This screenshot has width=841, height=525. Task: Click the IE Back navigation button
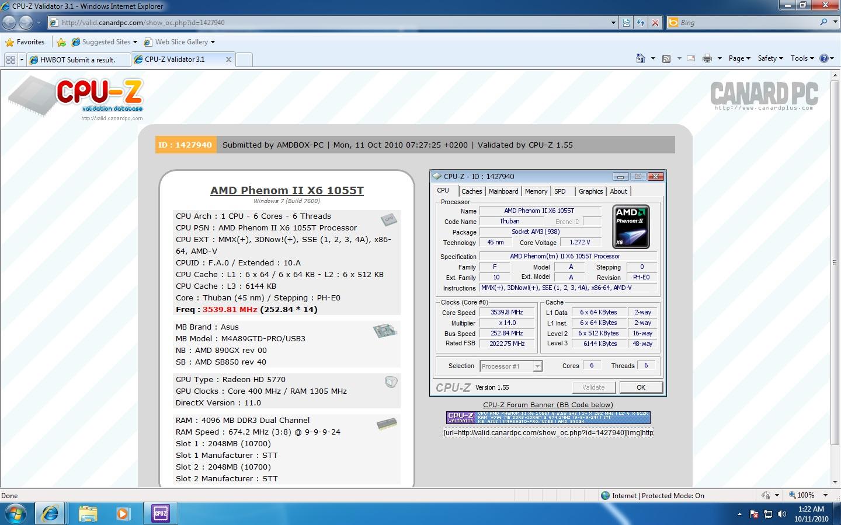coord(9,22)
